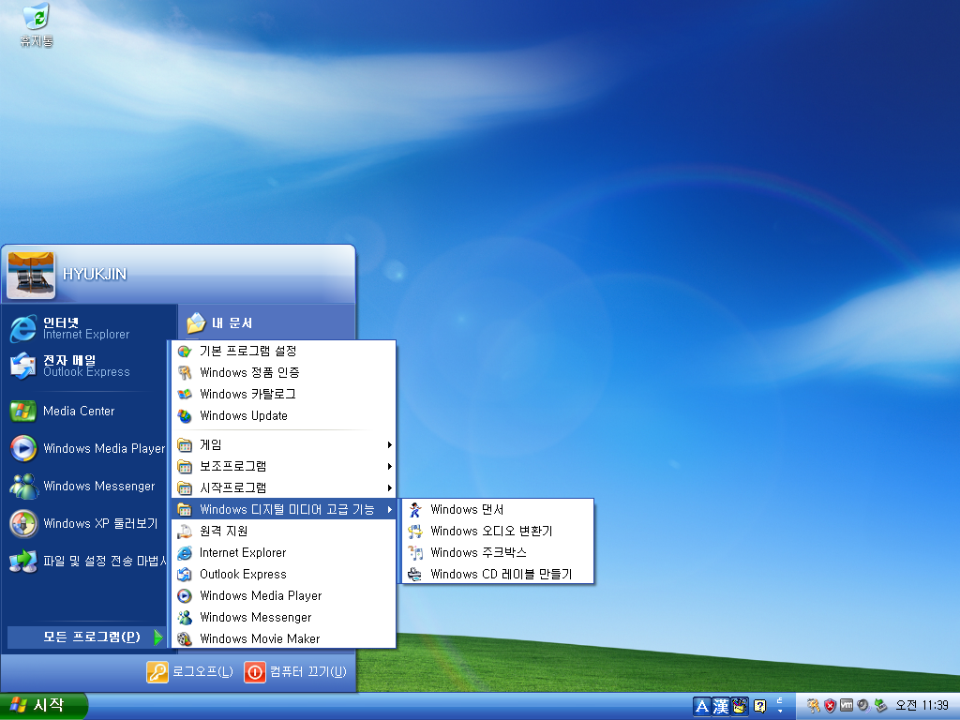Select 기본 프로그램 설정 menu item

point(283,351)
